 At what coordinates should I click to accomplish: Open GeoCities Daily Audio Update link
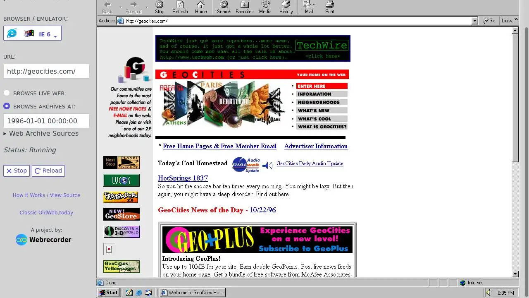pyautogui.click(x=310, y=163)
